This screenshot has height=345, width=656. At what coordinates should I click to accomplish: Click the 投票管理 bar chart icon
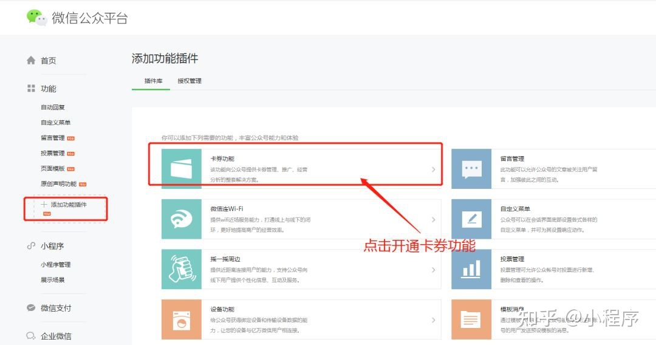click(471, 269)
